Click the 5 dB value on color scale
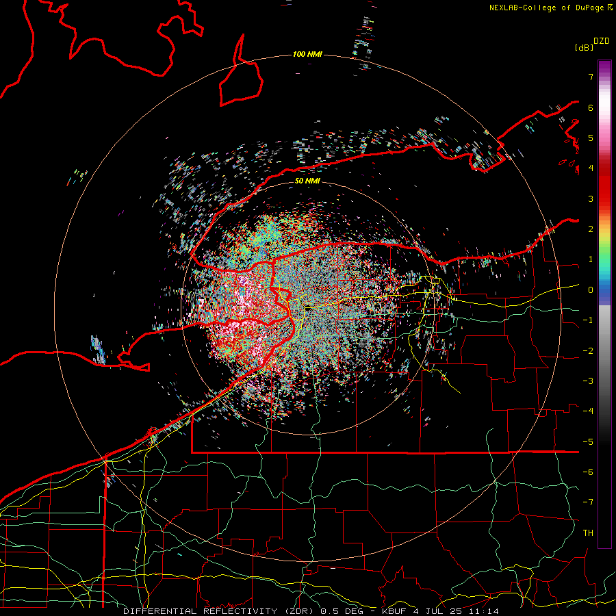This screenshot has height=616, width=616. 591,138
